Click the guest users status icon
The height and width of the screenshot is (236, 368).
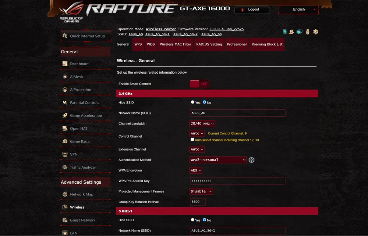(x=291, y=32)
